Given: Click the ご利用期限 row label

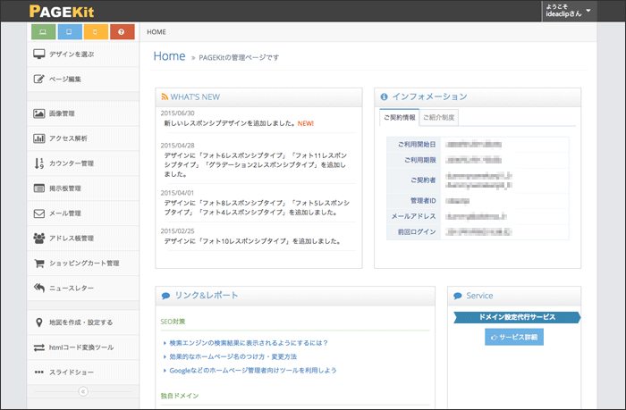Looking at the screenshot, I should point(420,160).
